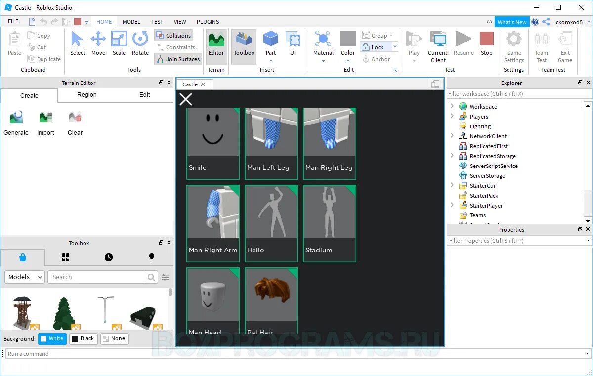This screenshot has height=376, width=593.
Task: Switch to VIEW ribbon tab
Action: tap(180, 22)
